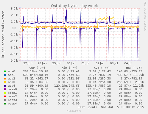148x114 pixels.
Task: Select the ada1 legend label
Action: click(x=11, y=75)
